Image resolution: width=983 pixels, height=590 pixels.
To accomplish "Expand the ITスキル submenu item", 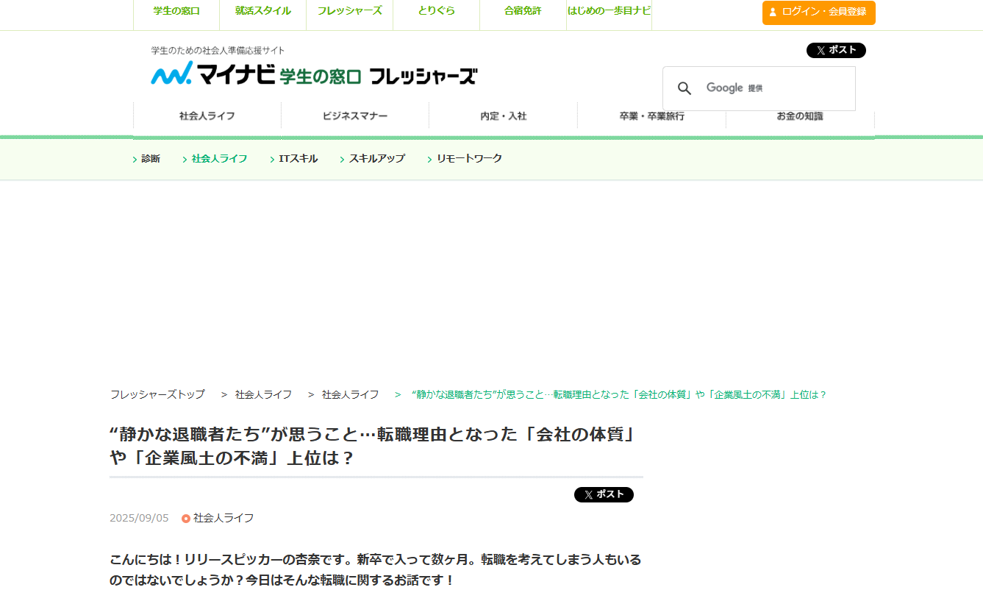I will pos(298,159).
